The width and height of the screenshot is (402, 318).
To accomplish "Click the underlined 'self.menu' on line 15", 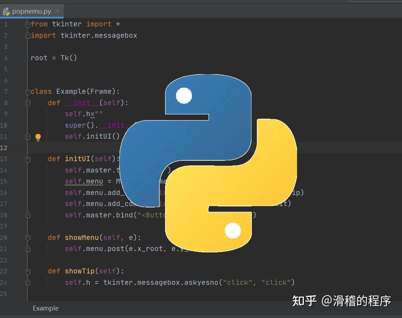I will click(84, 181).
